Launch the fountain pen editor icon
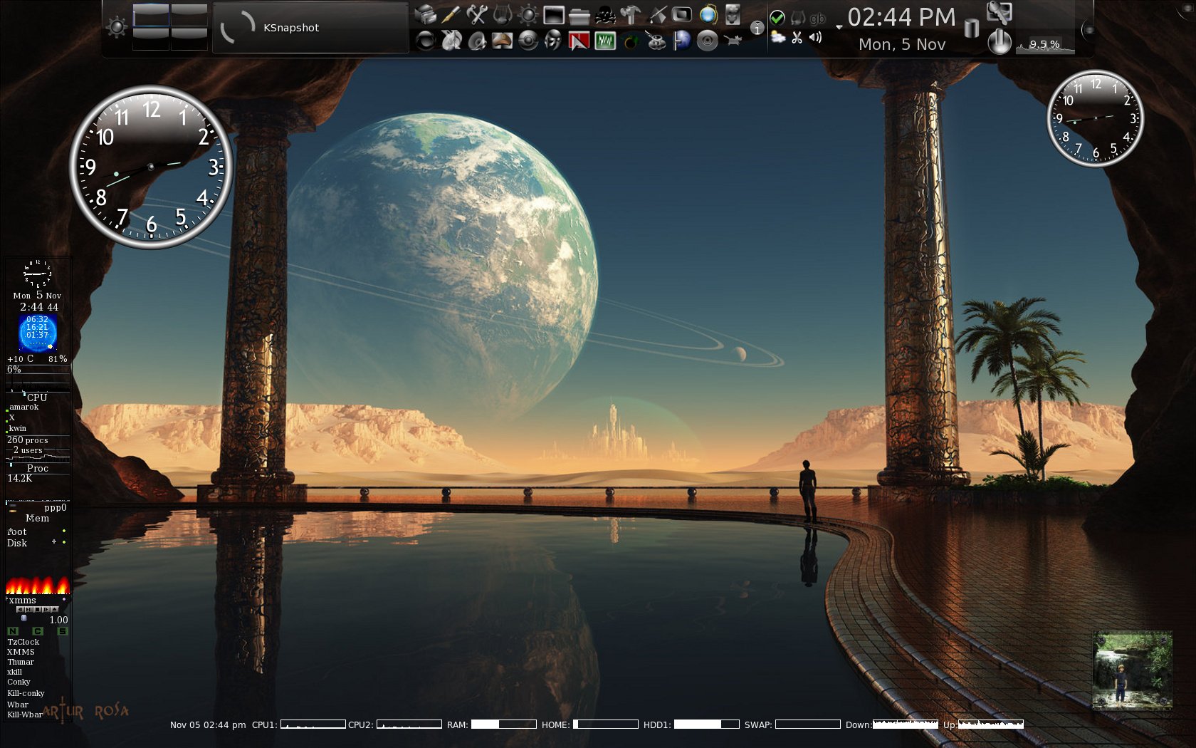This screenshot has height=748, width=1196. (x=451, y=14)
